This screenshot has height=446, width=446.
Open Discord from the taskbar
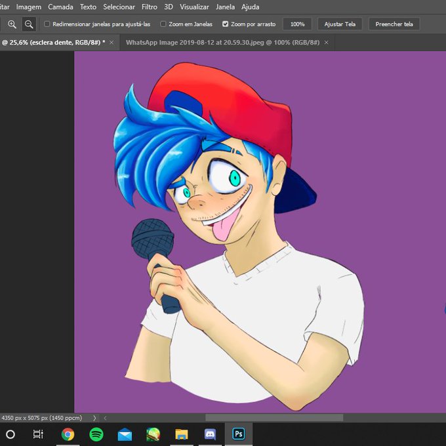click(x=210, y=434)
